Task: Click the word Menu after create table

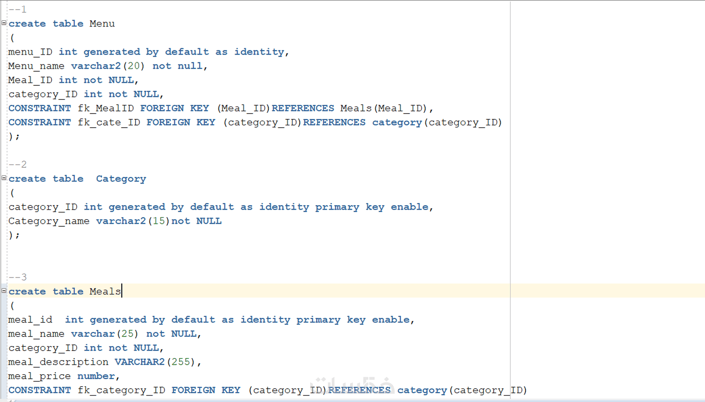Action: [x=102, y=24]
